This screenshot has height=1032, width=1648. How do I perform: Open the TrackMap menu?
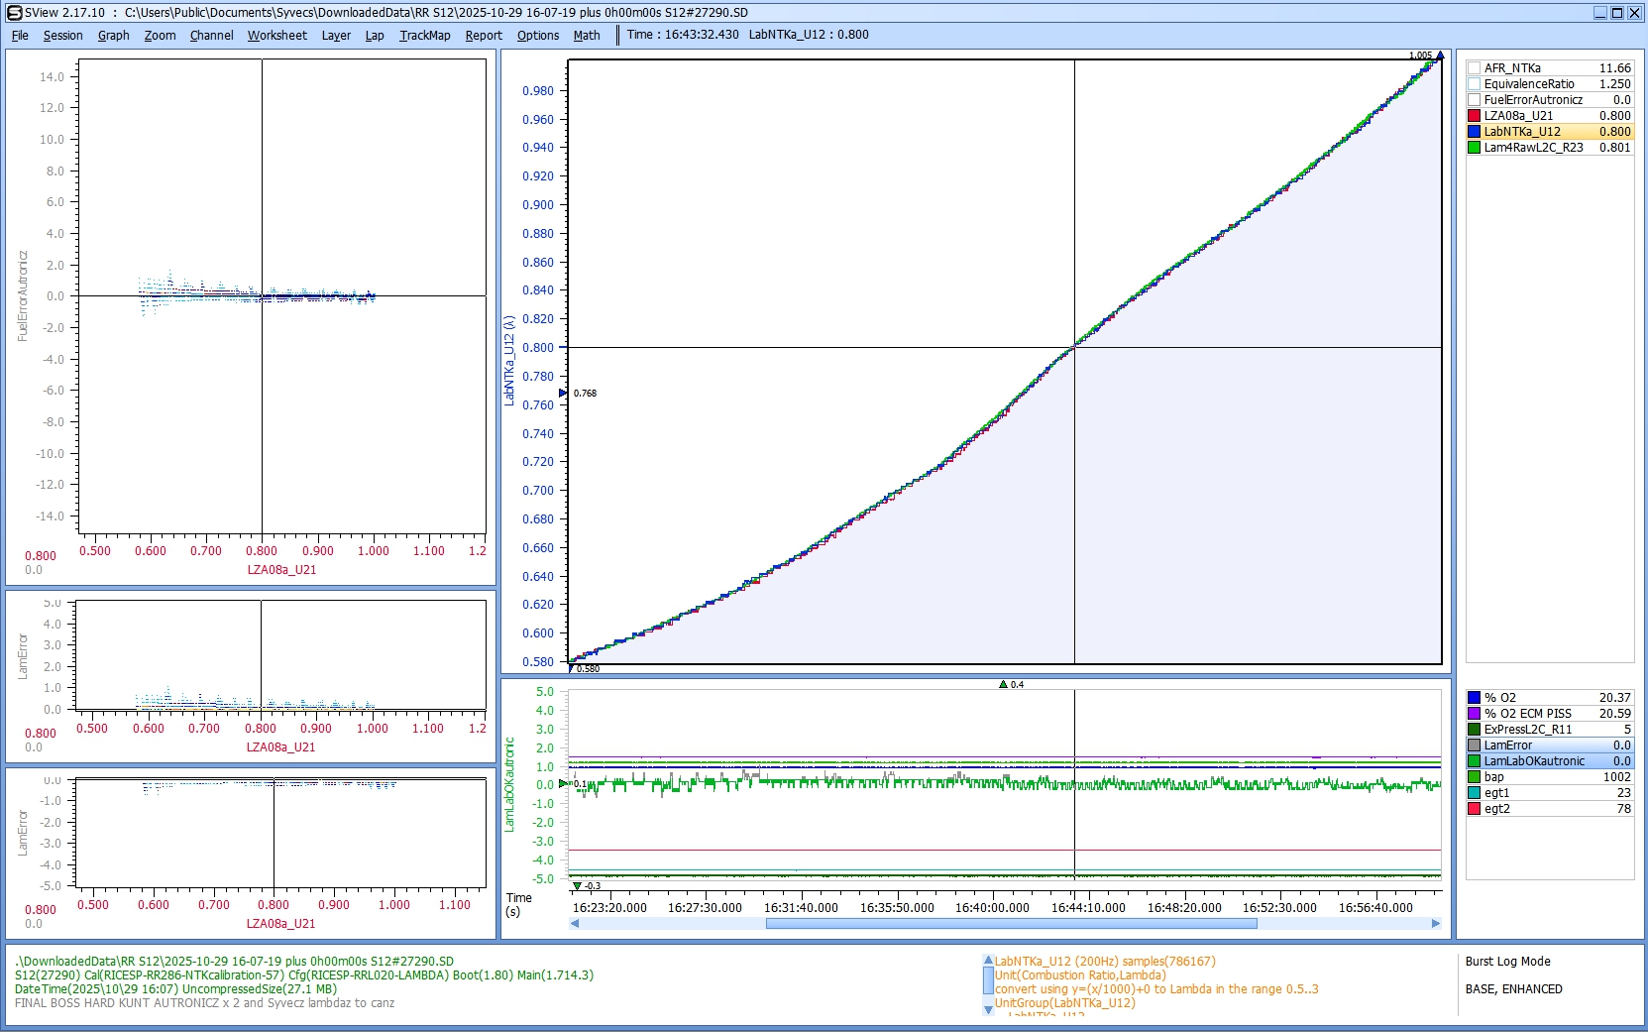tap(424, 35)
